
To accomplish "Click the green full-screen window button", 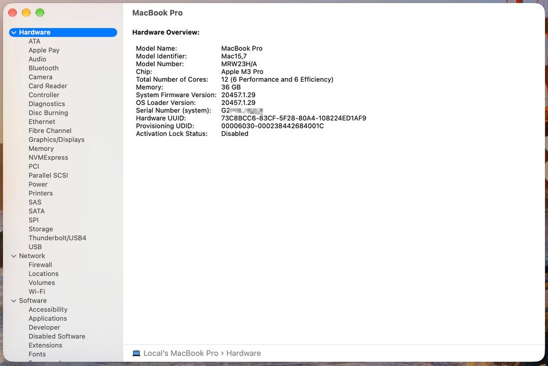I will 40,13.
